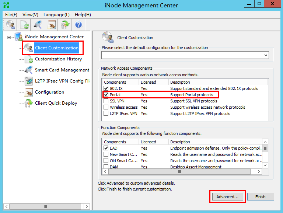
Task: Click Network Access Components column header
Action: (x=120, y=82)
